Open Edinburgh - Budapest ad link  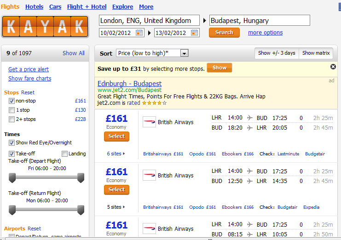click(x=130, y=84)
